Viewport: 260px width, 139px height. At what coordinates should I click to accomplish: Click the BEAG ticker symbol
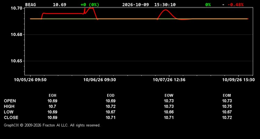tap(31, 5)
